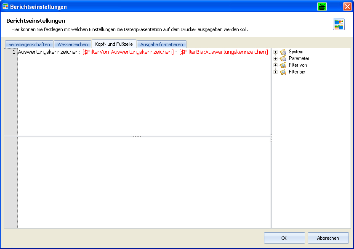Image resolution: width=354 pixels, height=249 pixels.
Task: Close the Berichtseinstellungen dialog
Action: (347, 7)
